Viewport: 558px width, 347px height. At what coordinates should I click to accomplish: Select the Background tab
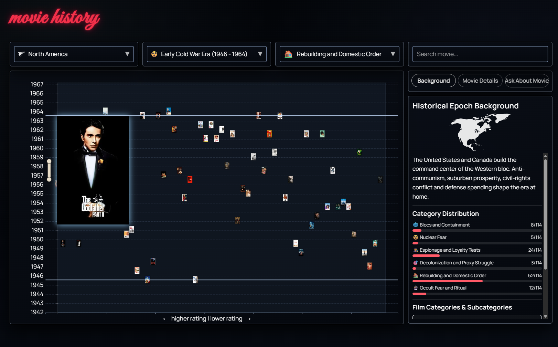click(x=433, y=81)
